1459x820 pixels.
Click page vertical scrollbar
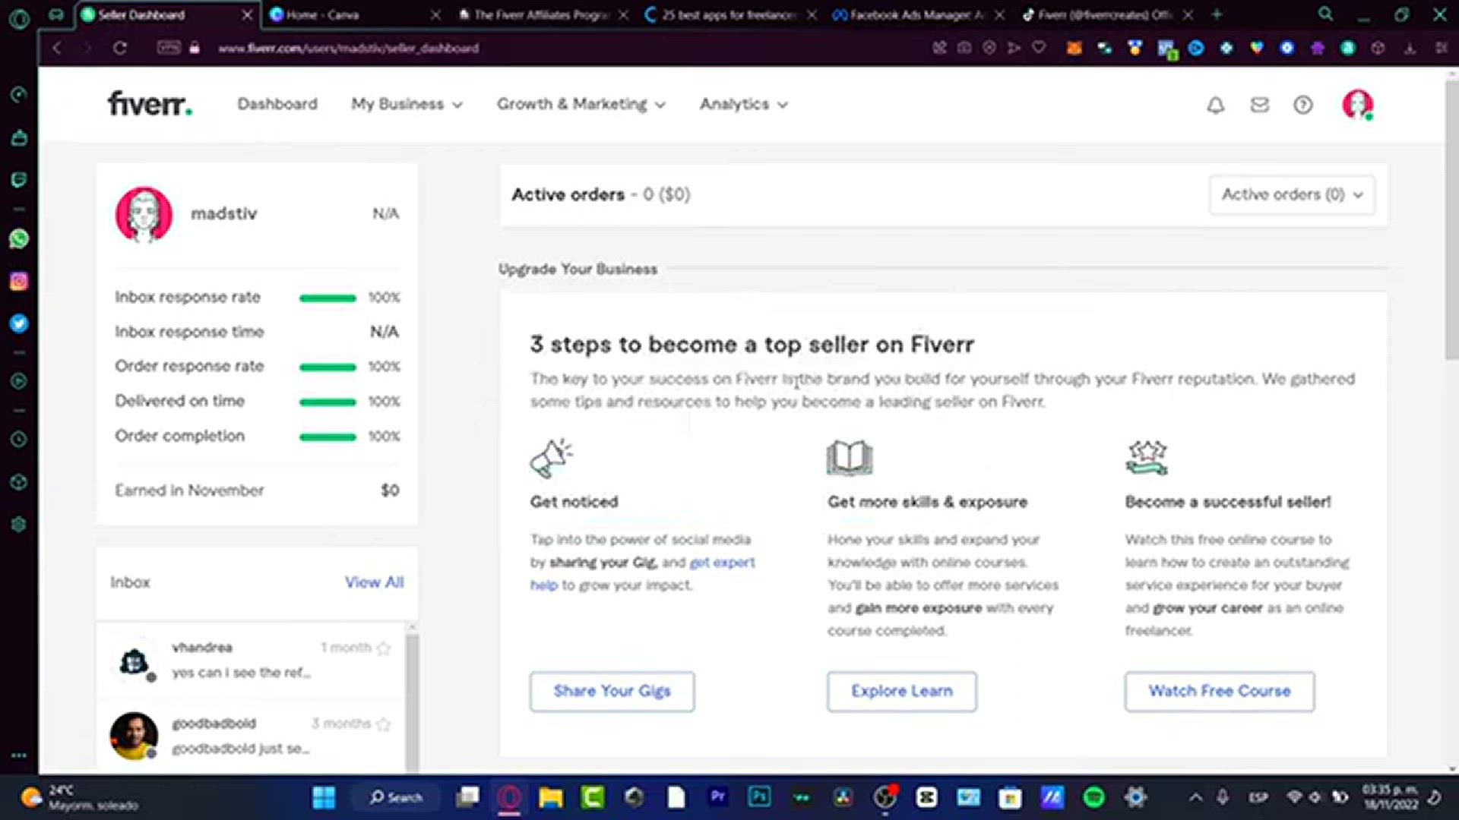1451,220
